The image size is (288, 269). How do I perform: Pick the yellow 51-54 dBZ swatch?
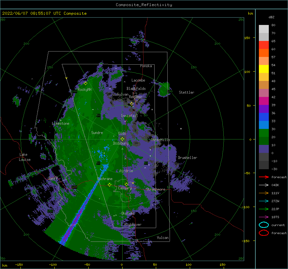(x=264, y=69)
